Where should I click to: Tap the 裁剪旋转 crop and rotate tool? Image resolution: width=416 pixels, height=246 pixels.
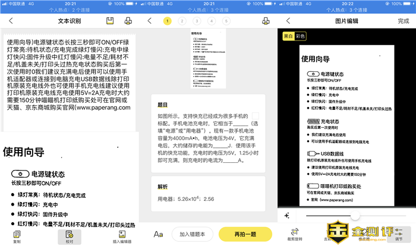tap(294, 235)
